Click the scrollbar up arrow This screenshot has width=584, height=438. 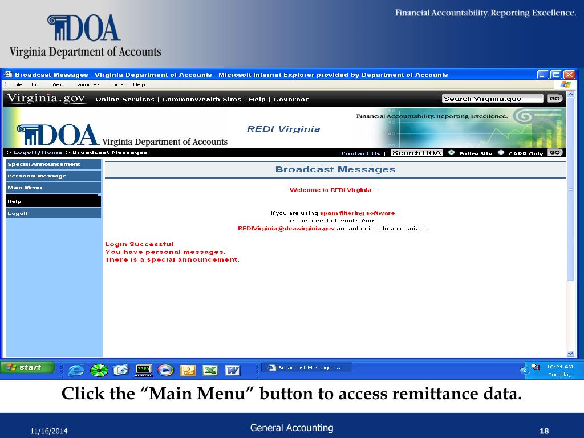point(570,95)
